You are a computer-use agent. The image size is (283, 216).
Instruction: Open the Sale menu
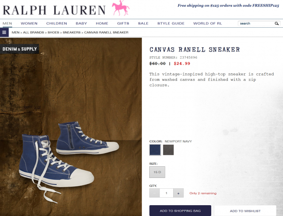143,23
